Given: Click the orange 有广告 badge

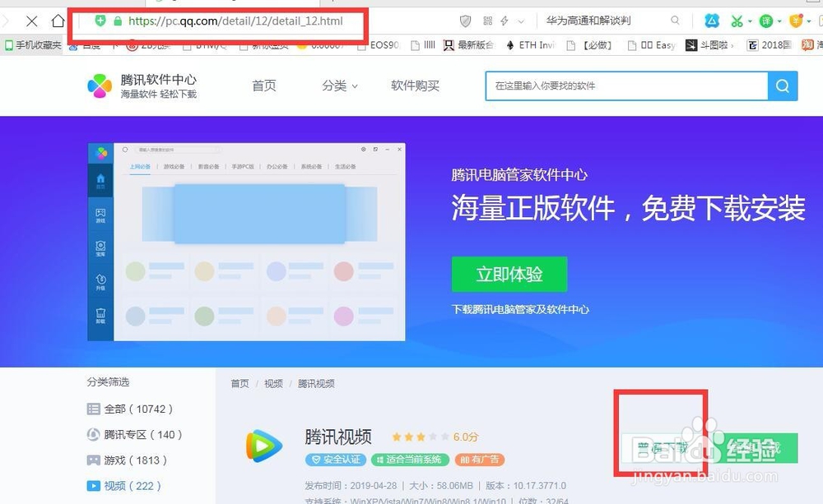Looking at the screenshot, I should coord(480,460).
